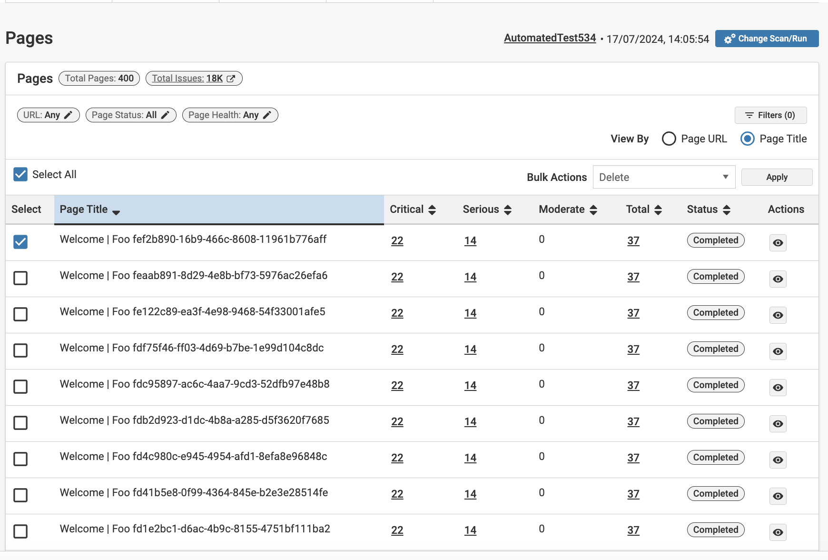Click the sort arrows on Critical column
Viewport: 828px width, 560px height.
432,210
